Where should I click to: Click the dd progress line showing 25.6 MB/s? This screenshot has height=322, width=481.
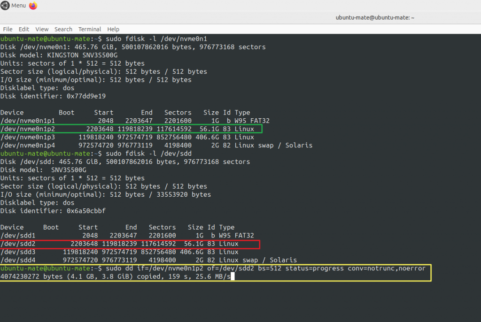pyautogui.click(x=116, y=277)
